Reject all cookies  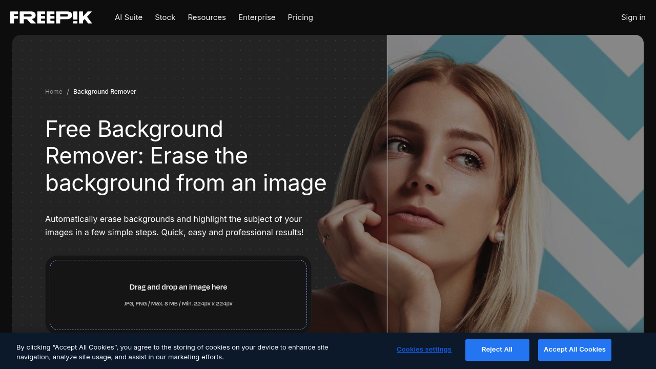point(497,350)
